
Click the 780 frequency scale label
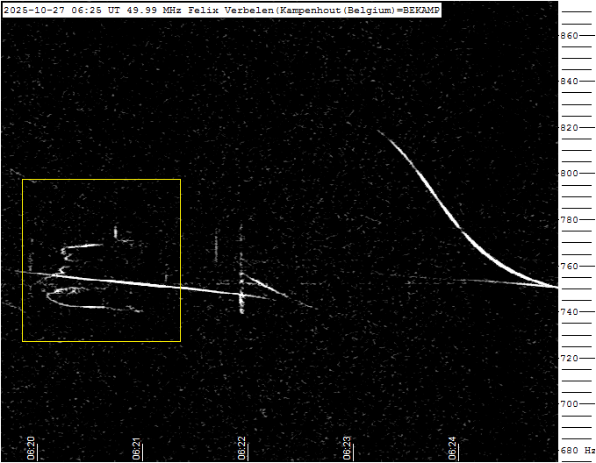click(570, 220)
